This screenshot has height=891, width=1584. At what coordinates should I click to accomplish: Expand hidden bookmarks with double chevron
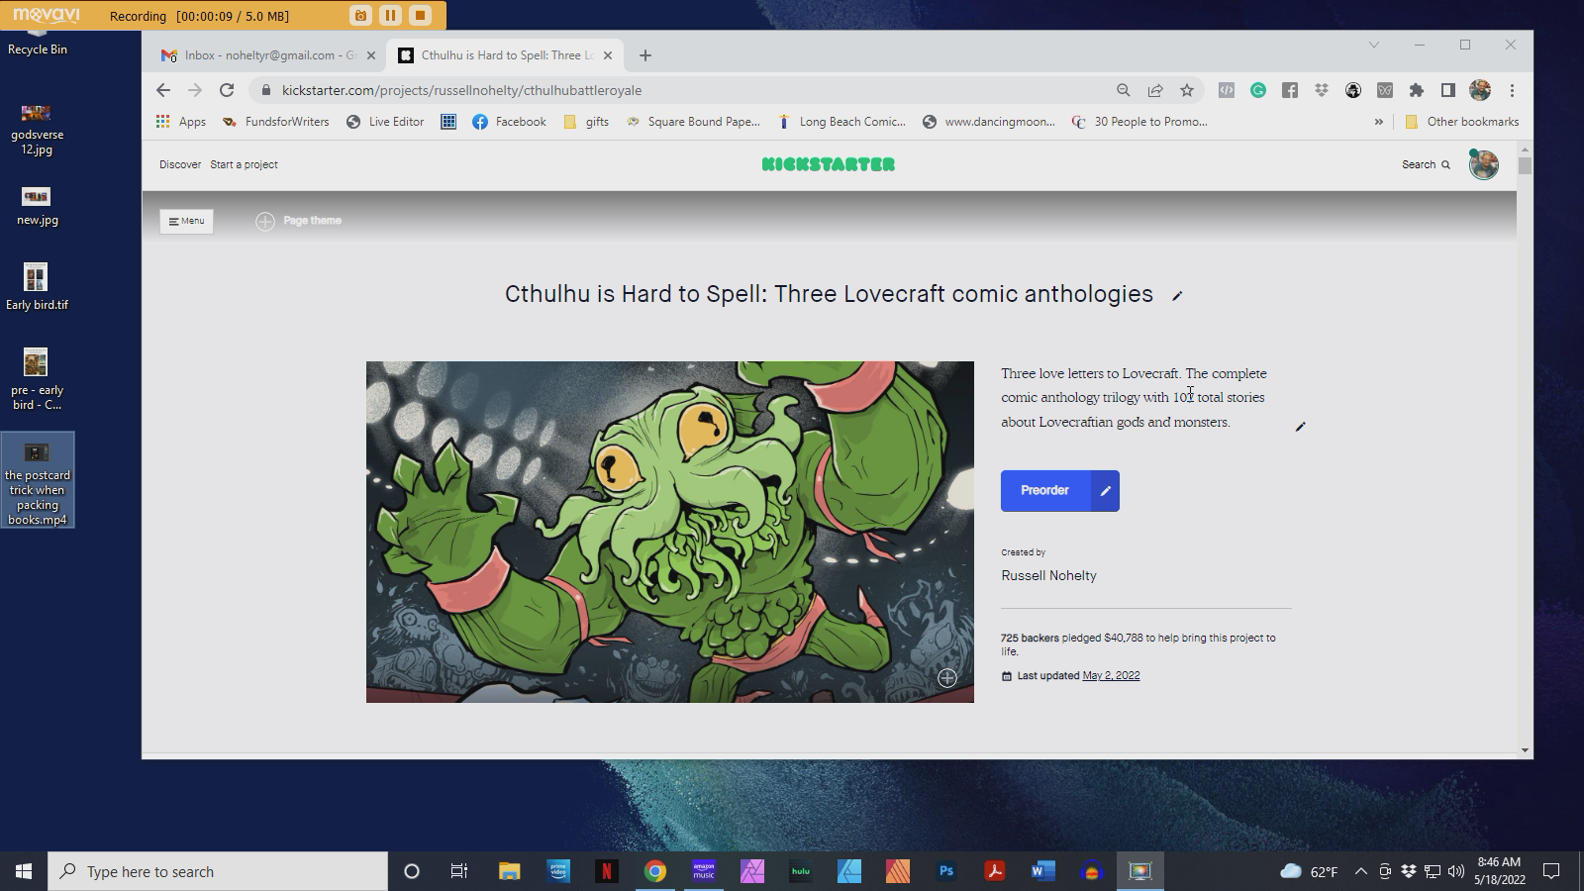click(1378, 122)
